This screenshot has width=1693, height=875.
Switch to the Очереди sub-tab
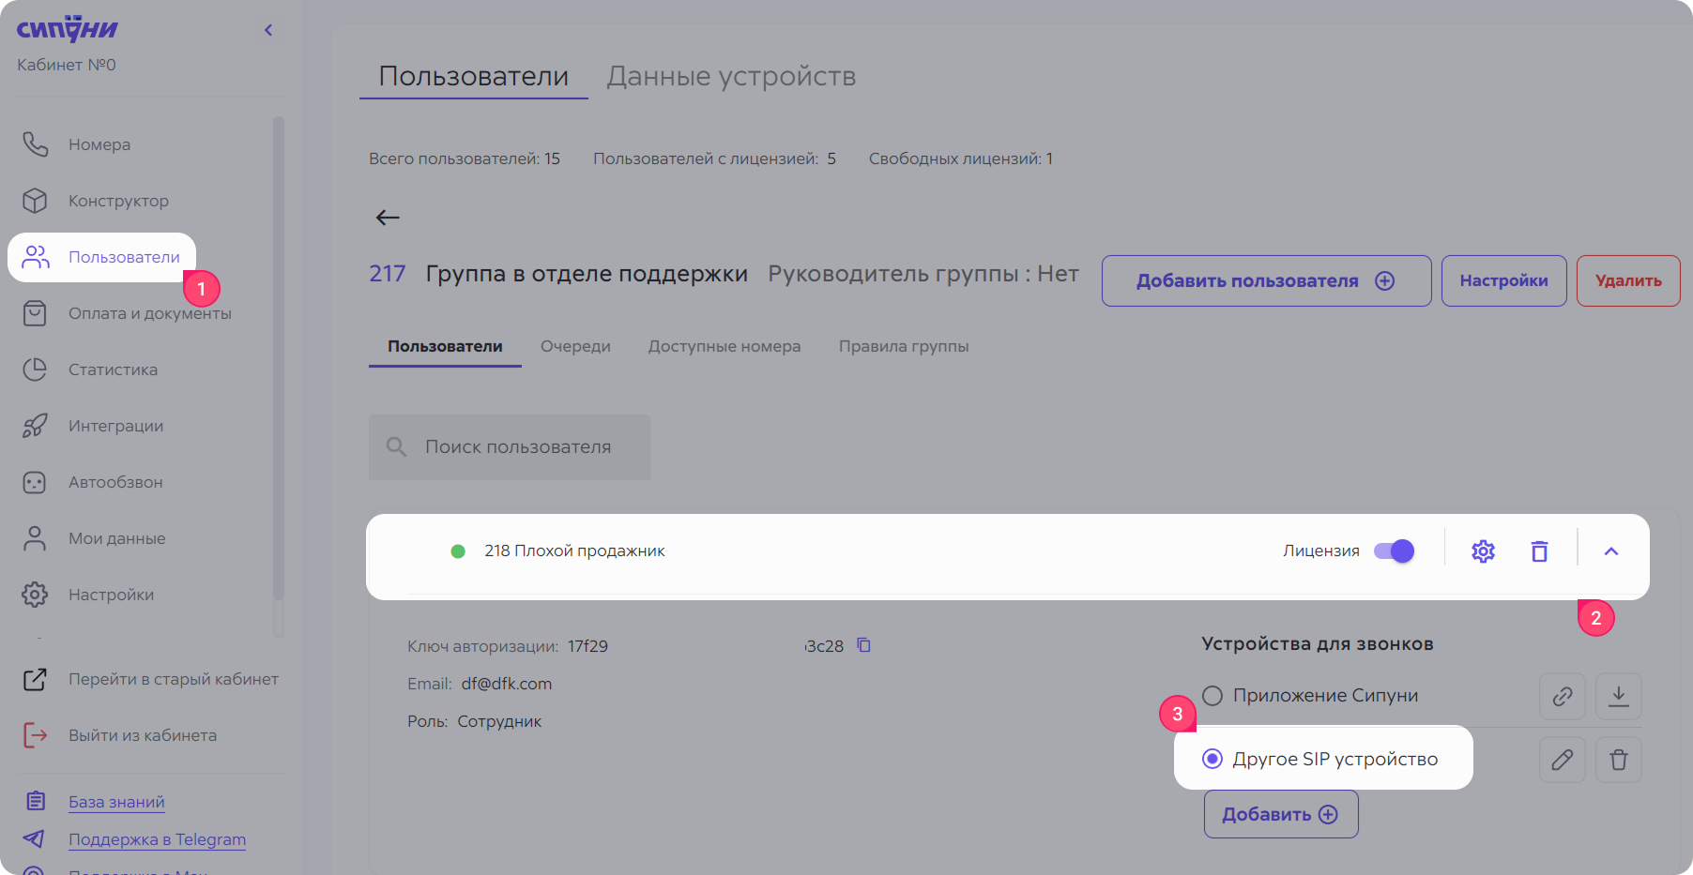tap(575, 346)
